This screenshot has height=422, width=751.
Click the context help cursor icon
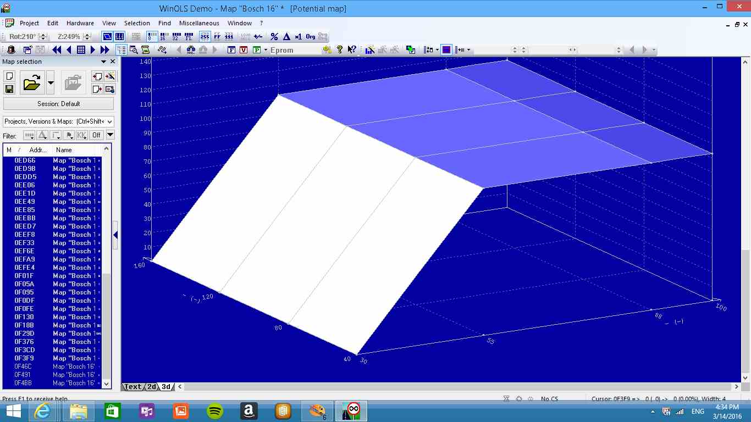[352, 50]
